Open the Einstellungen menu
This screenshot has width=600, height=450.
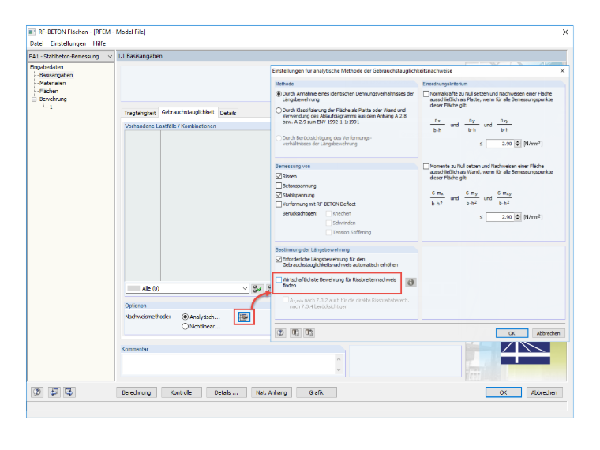point(68,43)
